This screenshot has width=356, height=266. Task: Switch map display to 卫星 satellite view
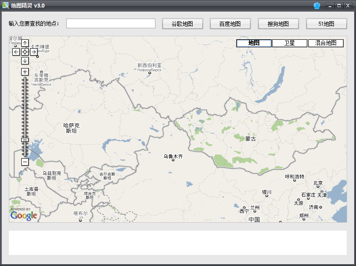pos(289,43)
